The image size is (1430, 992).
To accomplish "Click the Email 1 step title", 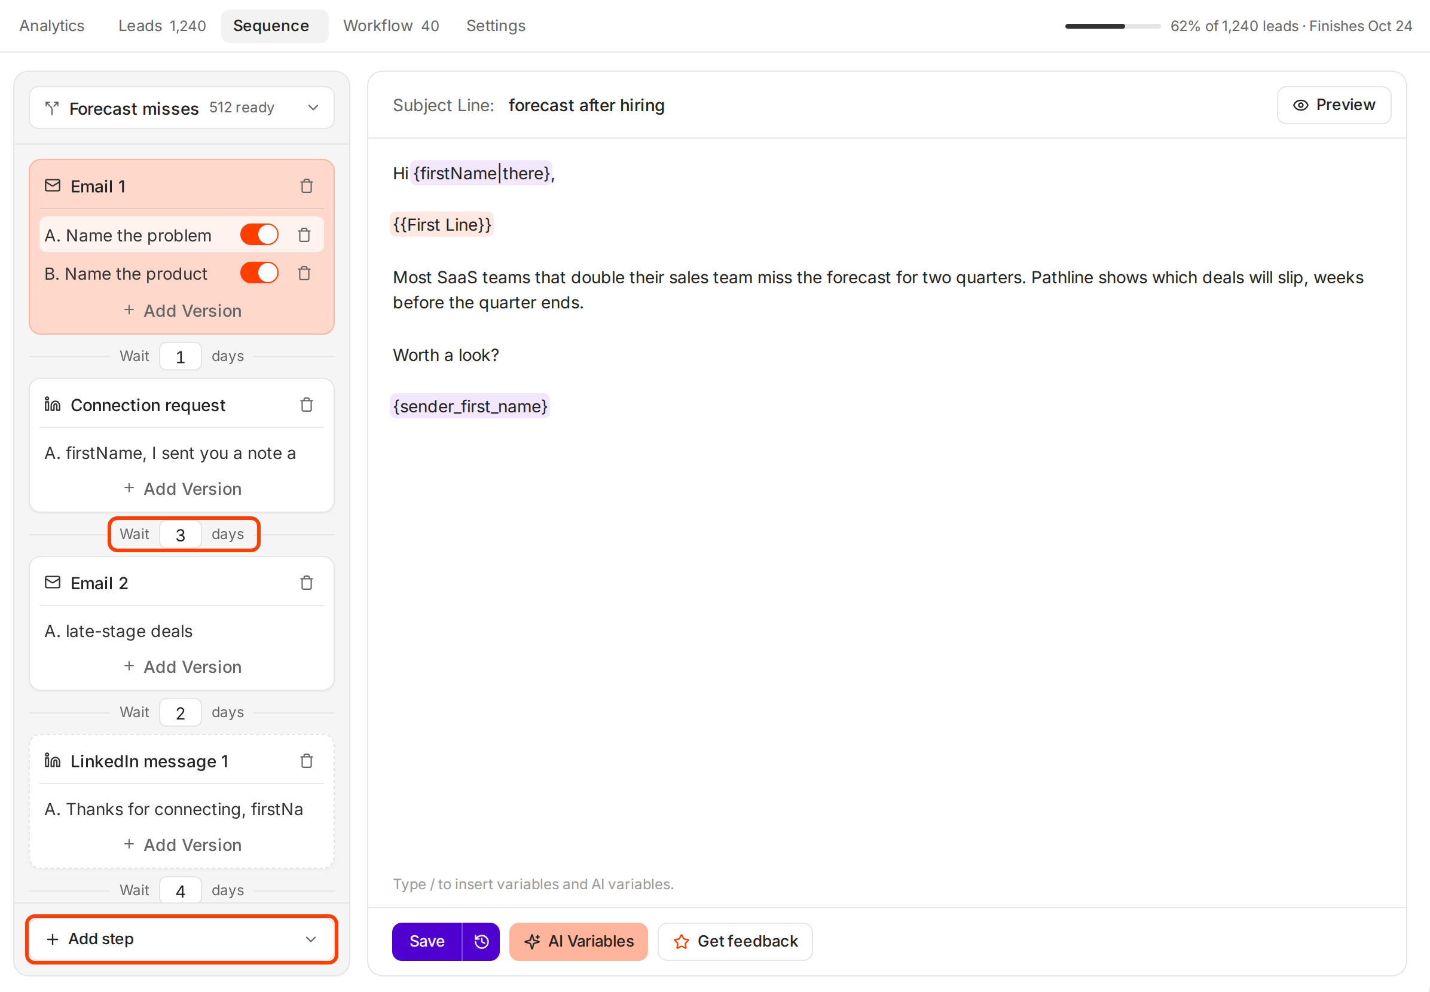I will coord(98,186).
